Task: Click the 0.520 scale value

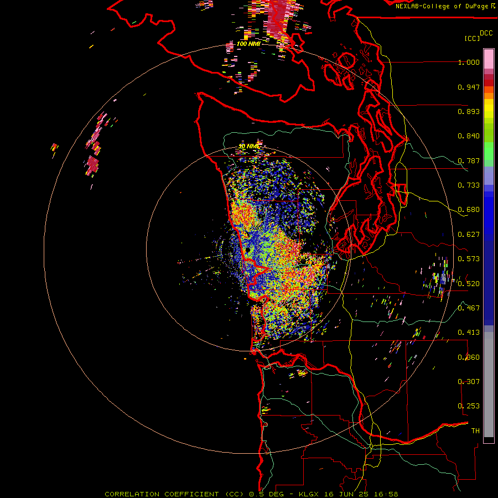Action: coord(469,284)
